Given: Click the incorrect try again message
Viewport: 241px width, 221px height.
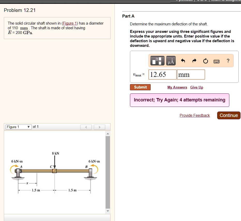Looking at the screenshot, I should [180, 100].
